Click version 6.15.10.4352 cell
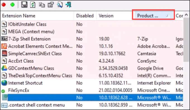The height and width of the screenshot is (110, 190). pos(111,75)
